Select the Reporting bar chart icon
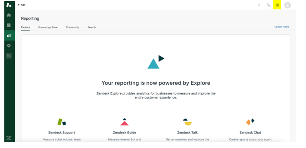The width and height of the screenshot is (306, 148). point(9,35)
